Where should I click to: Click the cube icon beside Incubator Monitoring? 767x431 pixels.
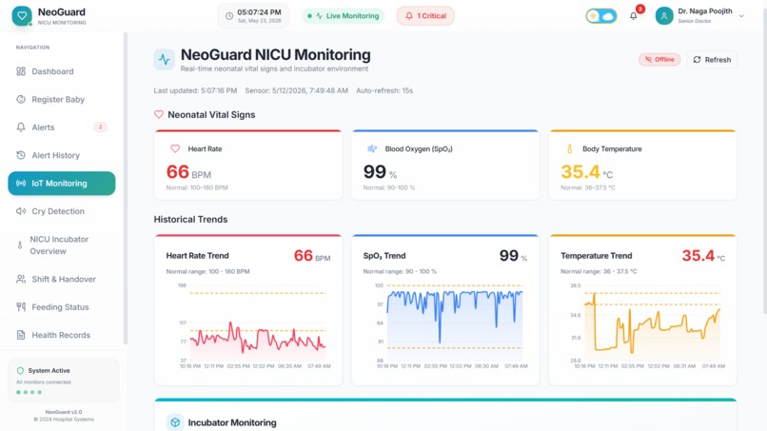click(175, 422)
